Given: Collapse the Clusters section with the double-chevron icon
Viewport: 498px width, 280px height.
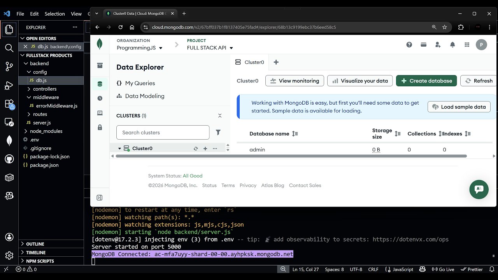Looking at the screenshot, I should (220, 116).
